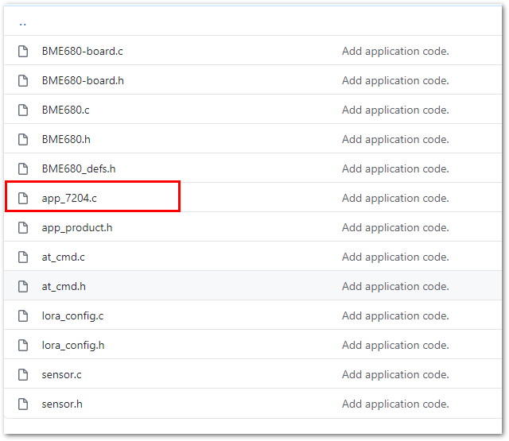Click the file icon next to sensor.h
The height and width of the screenshot is (441, 509).
(x=23, y=404)
